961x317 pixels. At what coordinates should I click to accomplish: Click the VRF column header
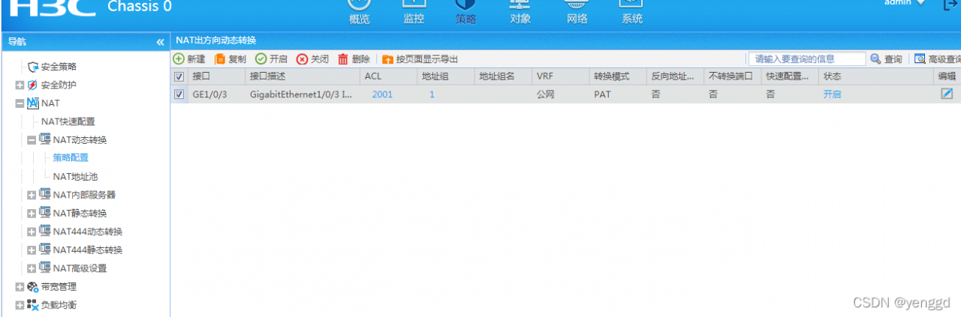pos(561,76)
